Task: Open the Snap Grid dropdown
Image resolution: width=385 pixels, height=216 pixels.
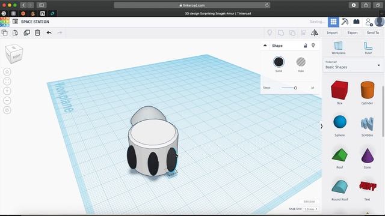Action: coord(311,209)
